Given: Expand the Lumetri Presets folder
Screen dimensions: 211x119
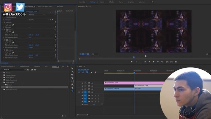Looking at the screenshot, I should coord(2,75).
